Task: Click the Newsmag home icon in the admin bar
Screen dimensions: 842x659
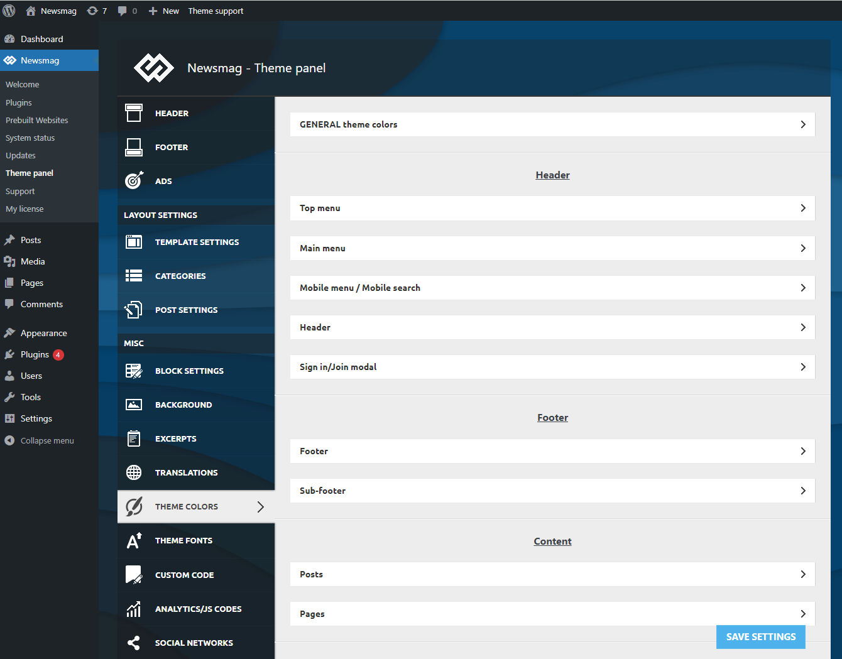Action: [31, 11]
